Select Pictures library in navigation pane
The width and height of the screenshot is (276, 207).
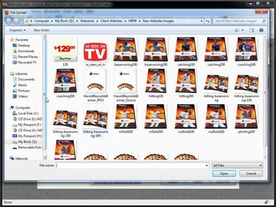tap(24, 91)
